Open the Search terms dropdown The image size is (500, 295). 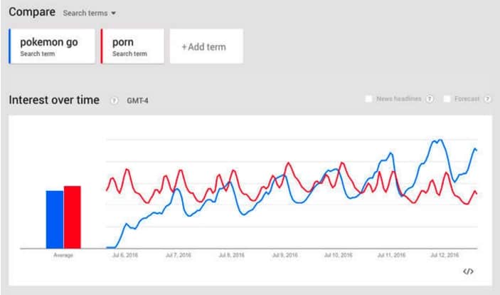click(x=89, y=14)
